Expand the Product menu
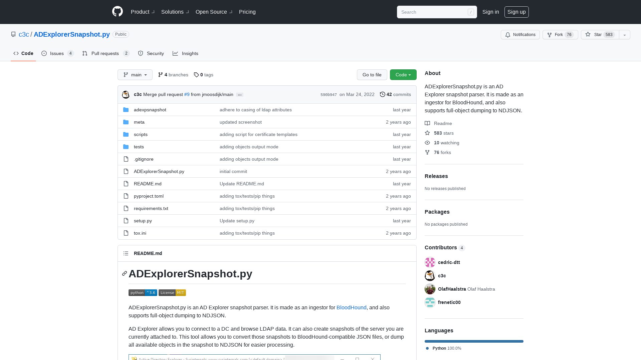The width and height of the screenshot is (641, 360). coord(143,12)
